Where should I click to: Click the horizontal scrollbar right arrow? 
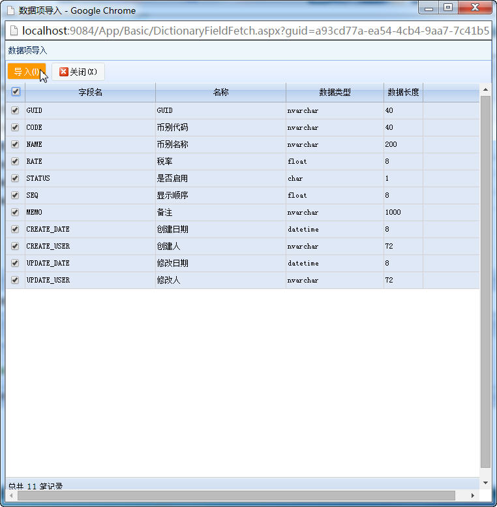coord(473,495)
